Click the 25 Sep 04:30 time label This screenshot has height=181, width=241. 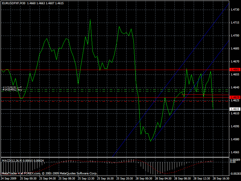(x=48, y=179)
